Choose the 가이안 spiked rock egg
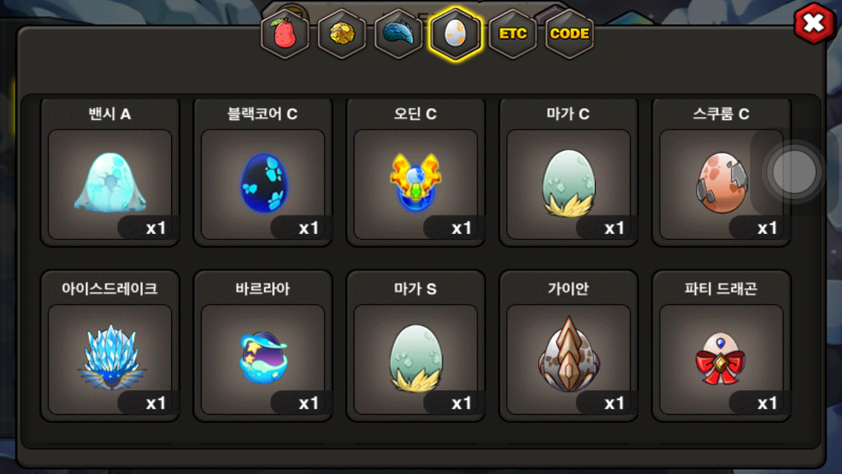Screen dimensions: 842x474 coord(568,359)
